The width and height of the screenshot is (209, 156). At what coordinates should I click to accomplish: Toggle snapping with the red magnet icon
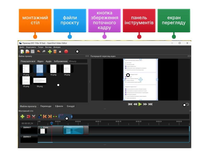point(28,117)
